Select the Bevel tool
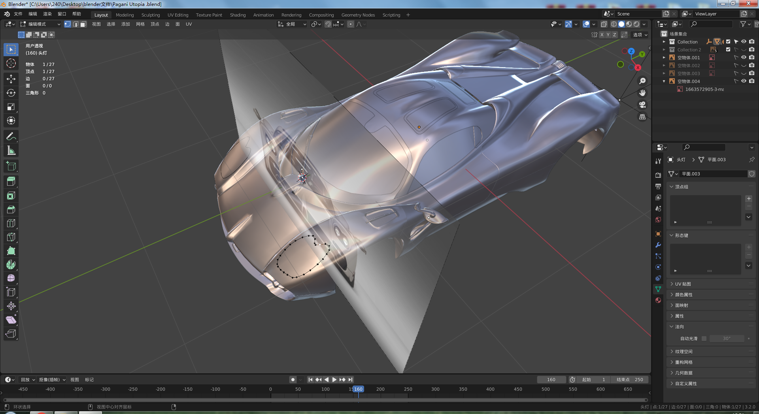 pos(11,209)
